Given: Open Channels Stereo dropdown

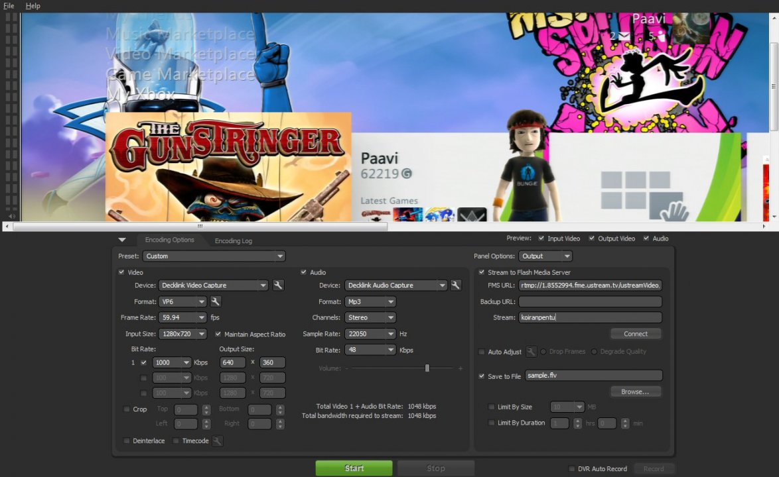Looking at the screenshot, I should [371, 317].
